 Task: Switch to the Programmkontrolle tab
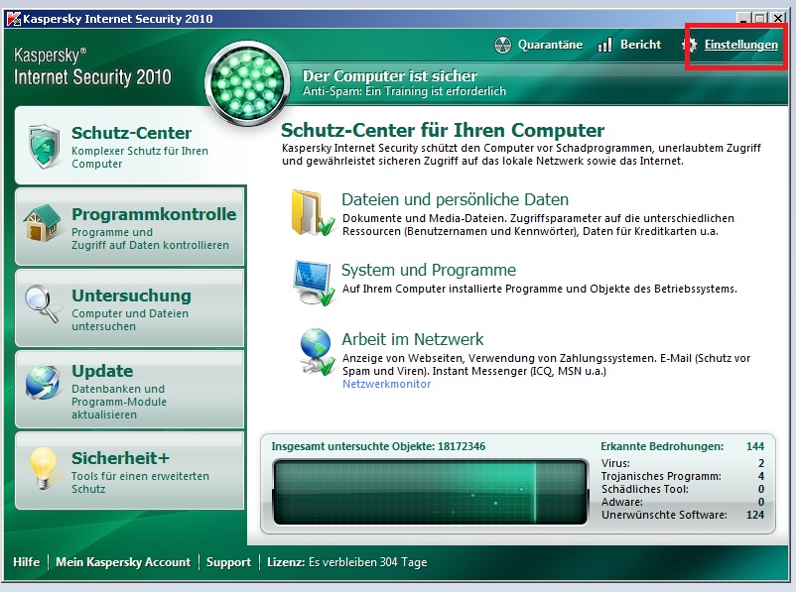(129, 227)
